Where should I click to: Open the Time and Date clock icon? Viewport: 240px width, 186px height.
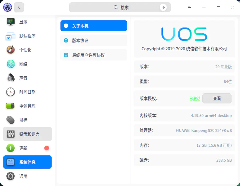11,92
